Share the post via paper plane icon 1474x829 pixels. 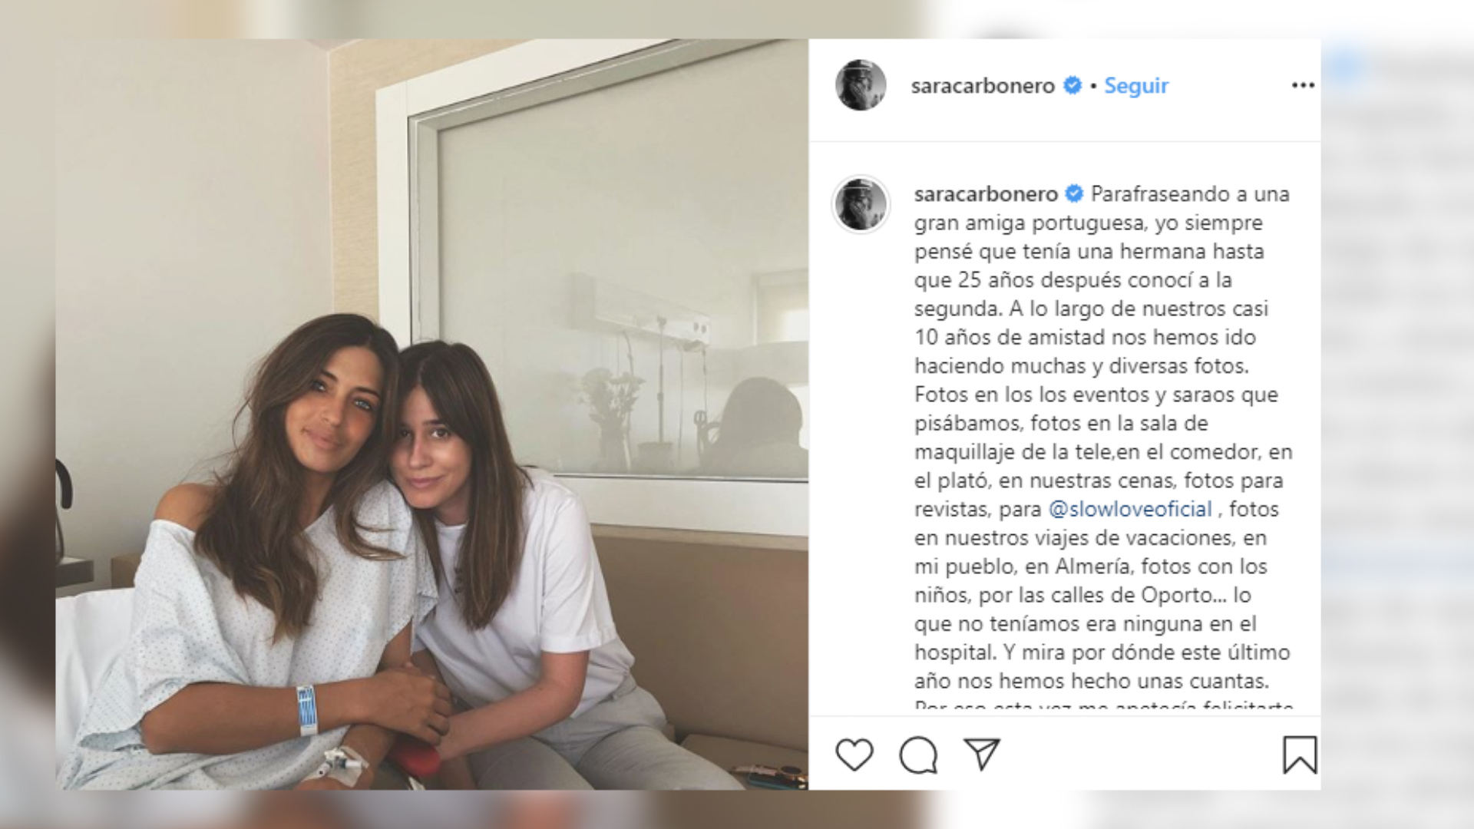(x=982, y=755)
